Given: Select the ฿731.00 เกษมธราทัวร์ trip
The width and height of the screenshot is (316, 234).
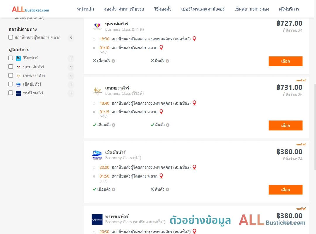Looking at the screenshot, I should coord(285,125).
